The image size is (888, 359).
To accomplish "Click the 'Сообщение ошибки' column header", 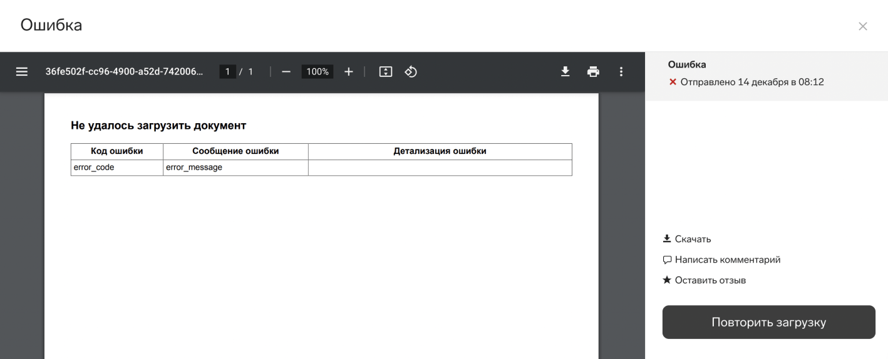I will (235, 151).
